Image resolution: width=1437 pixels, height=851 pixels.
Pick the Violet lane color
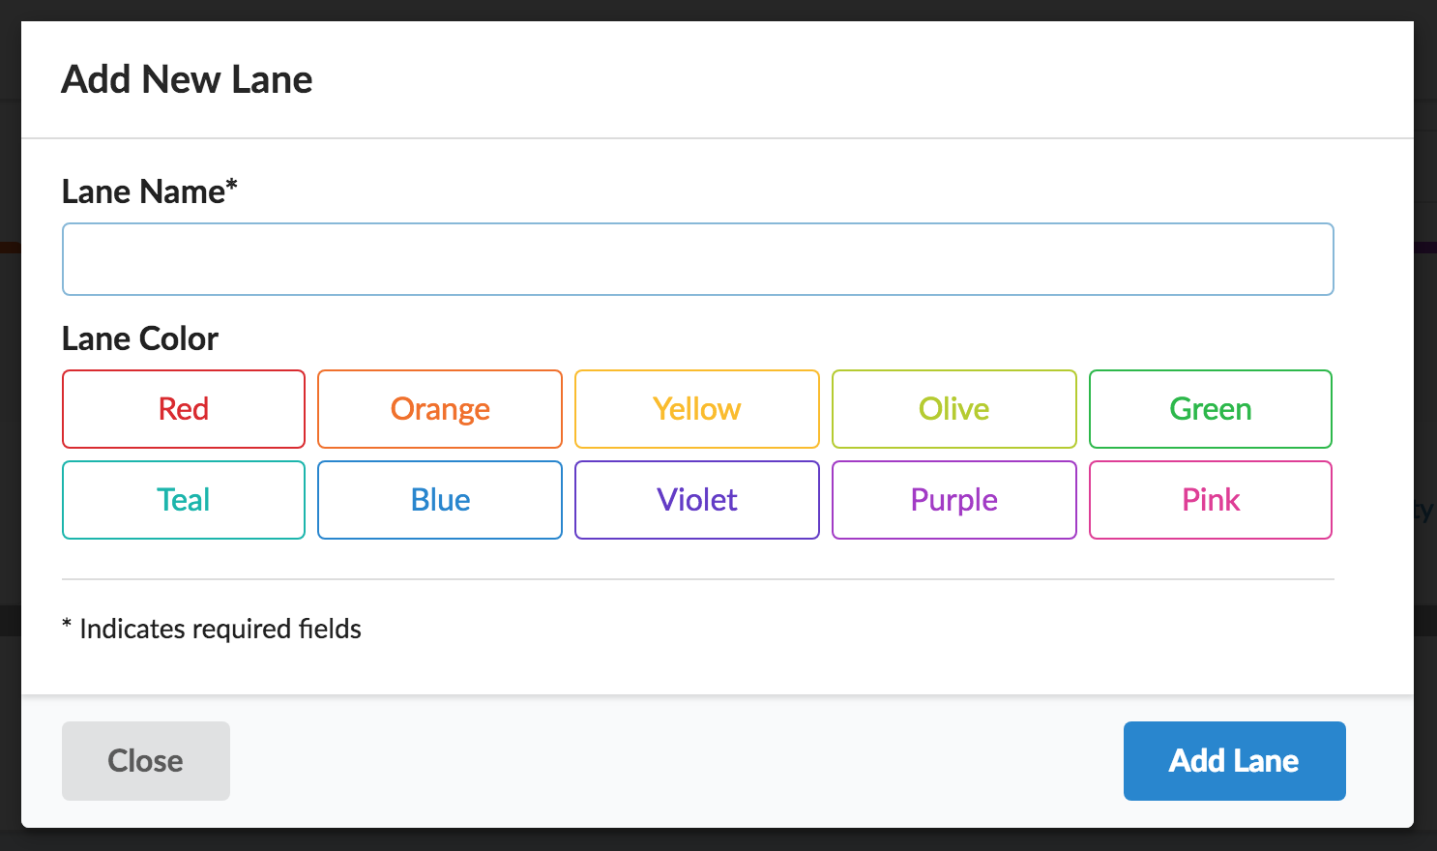pyautogui.click(x=696, y=500)
